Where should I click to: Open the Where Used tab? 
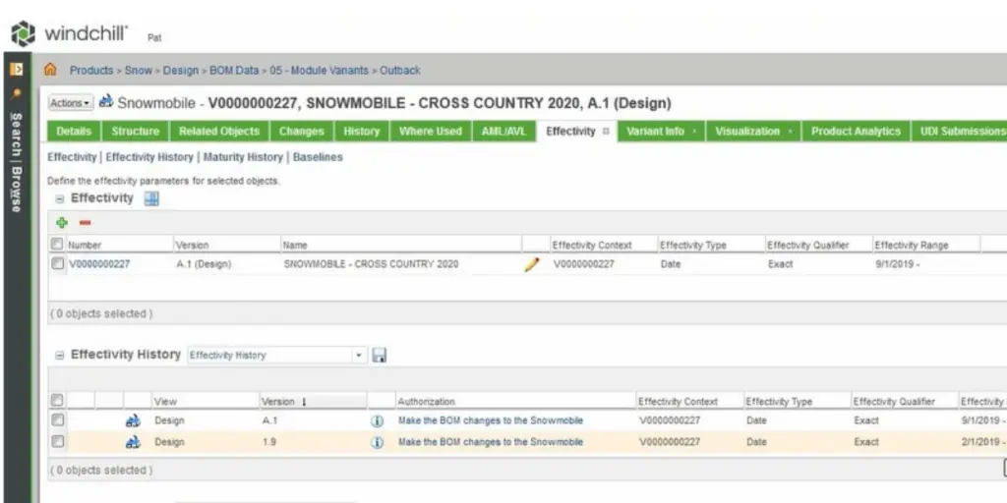tap(430, 132)
